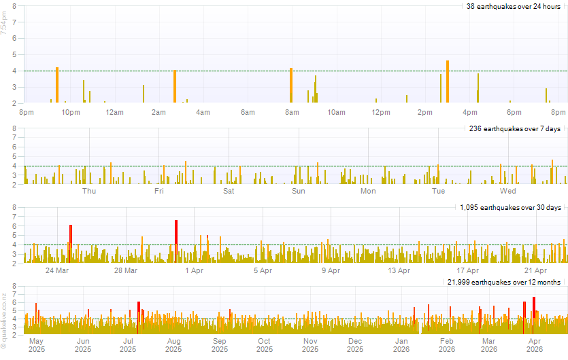Screen dimensions: 568x360
Task: Click the 7:54pm timestamp text
Action: (4, 24)
